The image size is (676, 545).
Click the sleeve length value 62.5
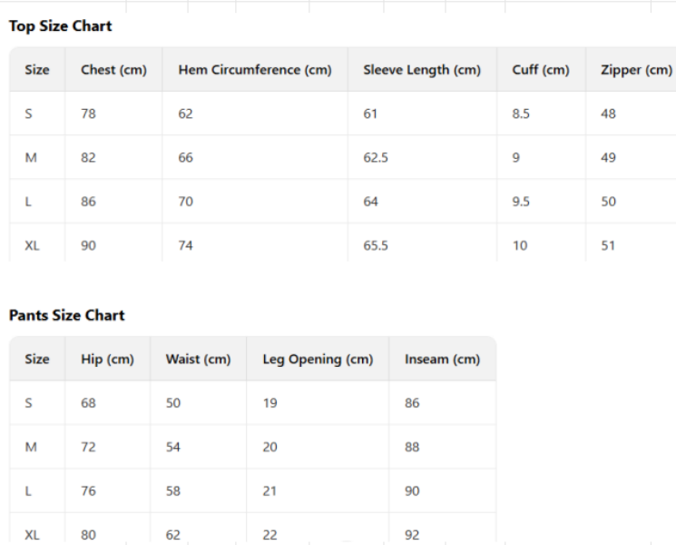(x=376, y=158)
